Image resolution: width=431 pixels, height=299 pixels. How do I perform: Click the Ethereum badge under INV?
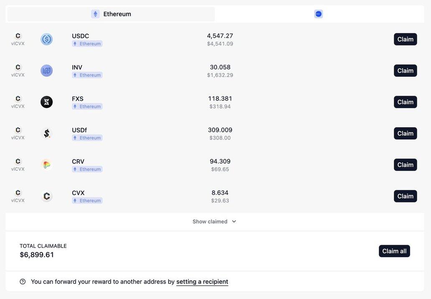coord(87,75)
